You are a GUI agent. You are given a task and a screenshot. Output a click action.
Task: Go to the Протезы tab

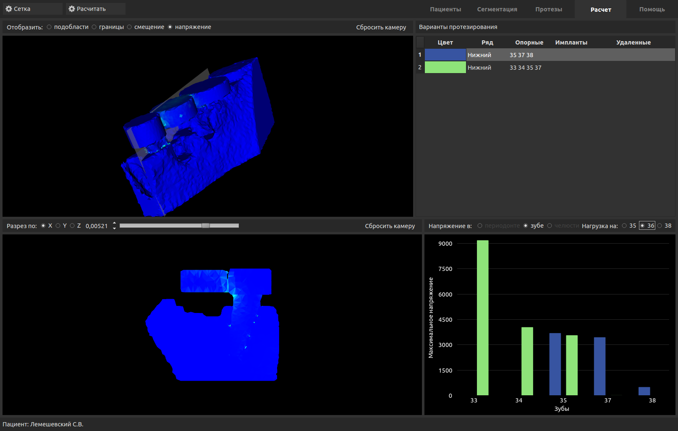(x=548, y=9)
